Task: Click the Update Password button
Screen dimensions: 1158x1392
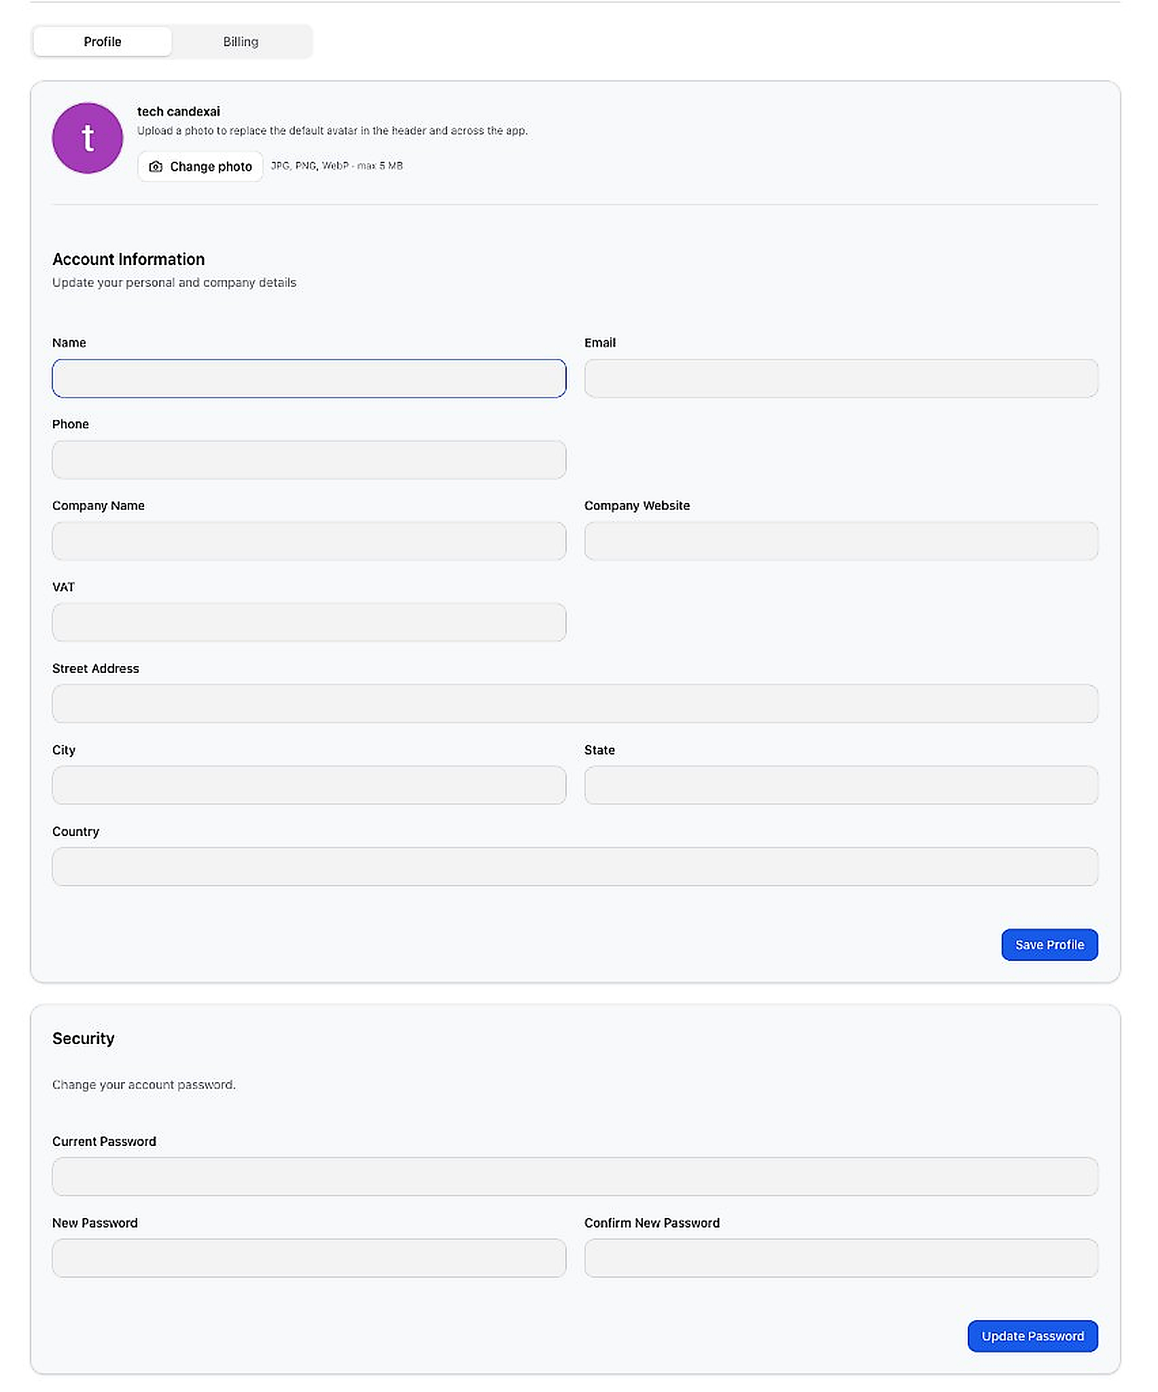Action: (1033, 1336)
